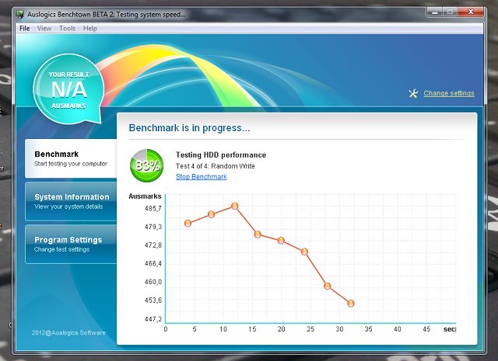498x361 pixels.
Task: Open the File menu
Action: [24, 28]
